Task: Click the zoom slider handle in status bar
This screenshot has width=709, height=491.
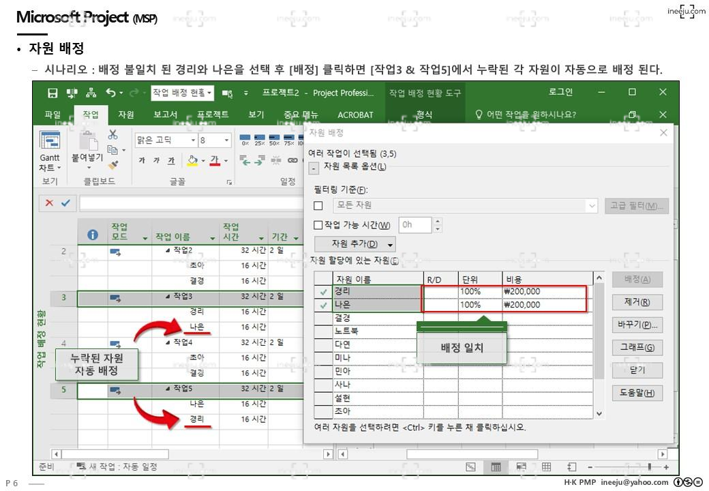Action: [x=650, y=467]
